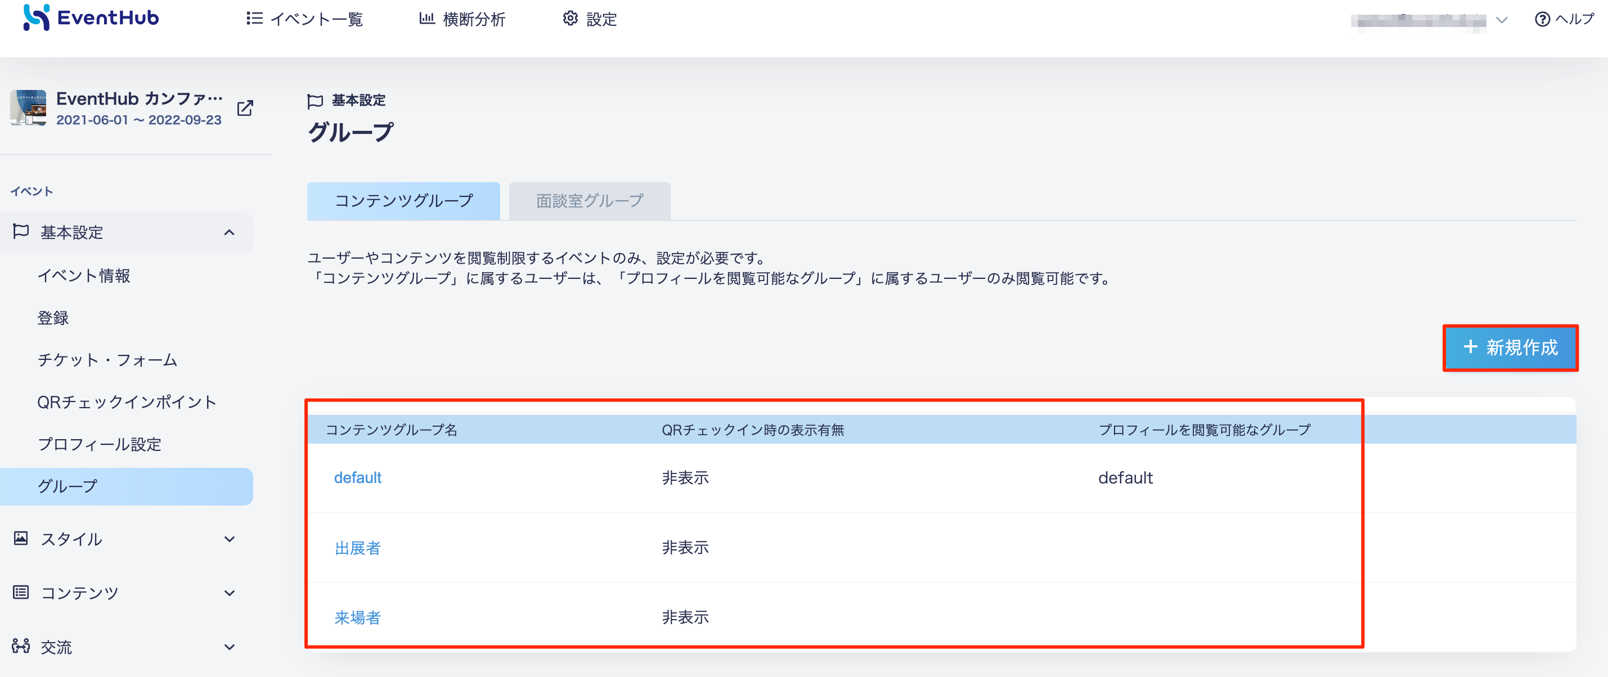
Task: Click QRチェックイン時の表示有無 column header
Action: [753, 430]
